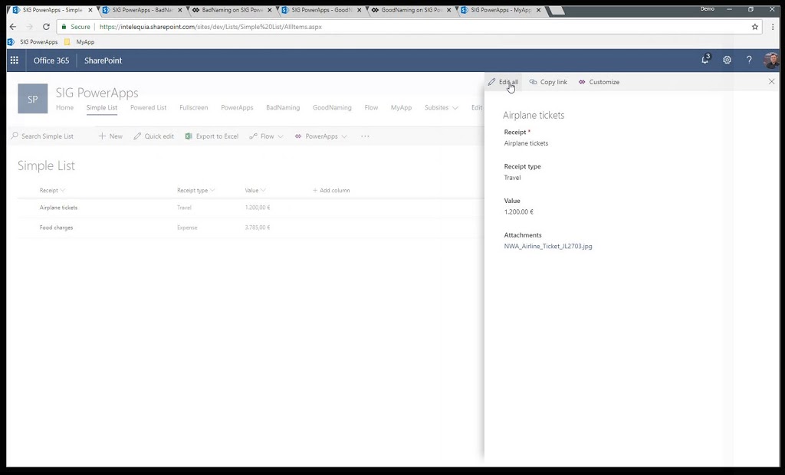Viewport: 785px width, 475px height.
Task: Open the Powered List navigation link
Action: [x=148, y=107]
